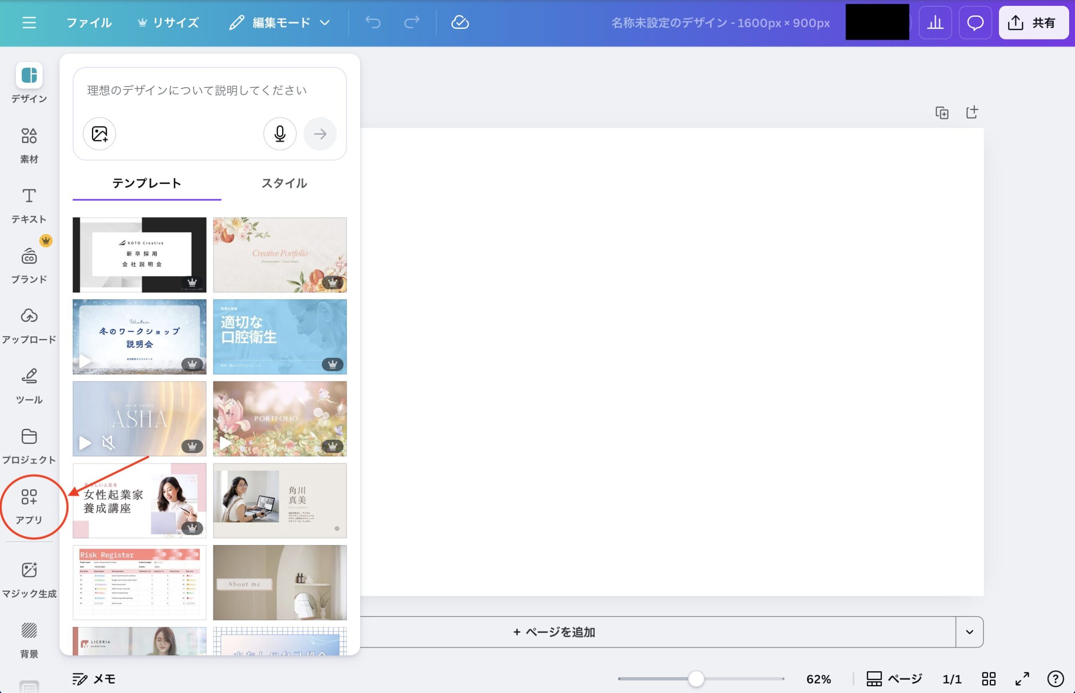The height and width of the screenshot is (693, 1075).
Task: Click the 共有 (Share) button
Action: [x=1033, y=23]
